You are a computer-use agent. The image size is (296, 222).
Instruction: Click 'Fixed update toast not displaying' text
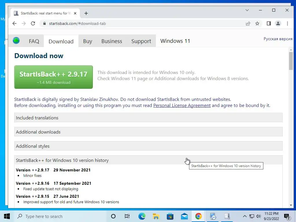coord(51,189)
